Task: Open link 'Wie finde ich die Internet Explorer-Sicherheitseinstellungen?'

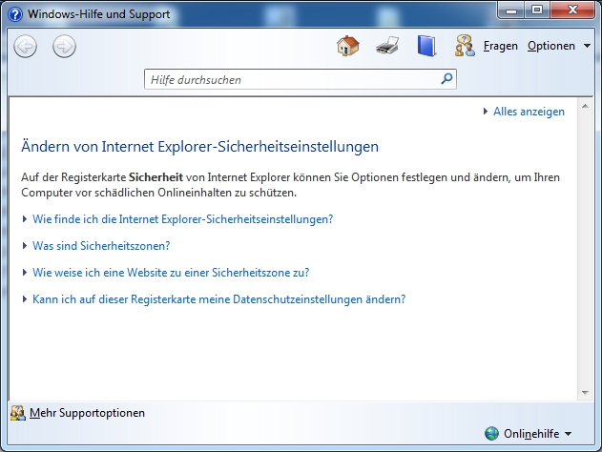Action: pyautogui.click(x=183, y=219)
